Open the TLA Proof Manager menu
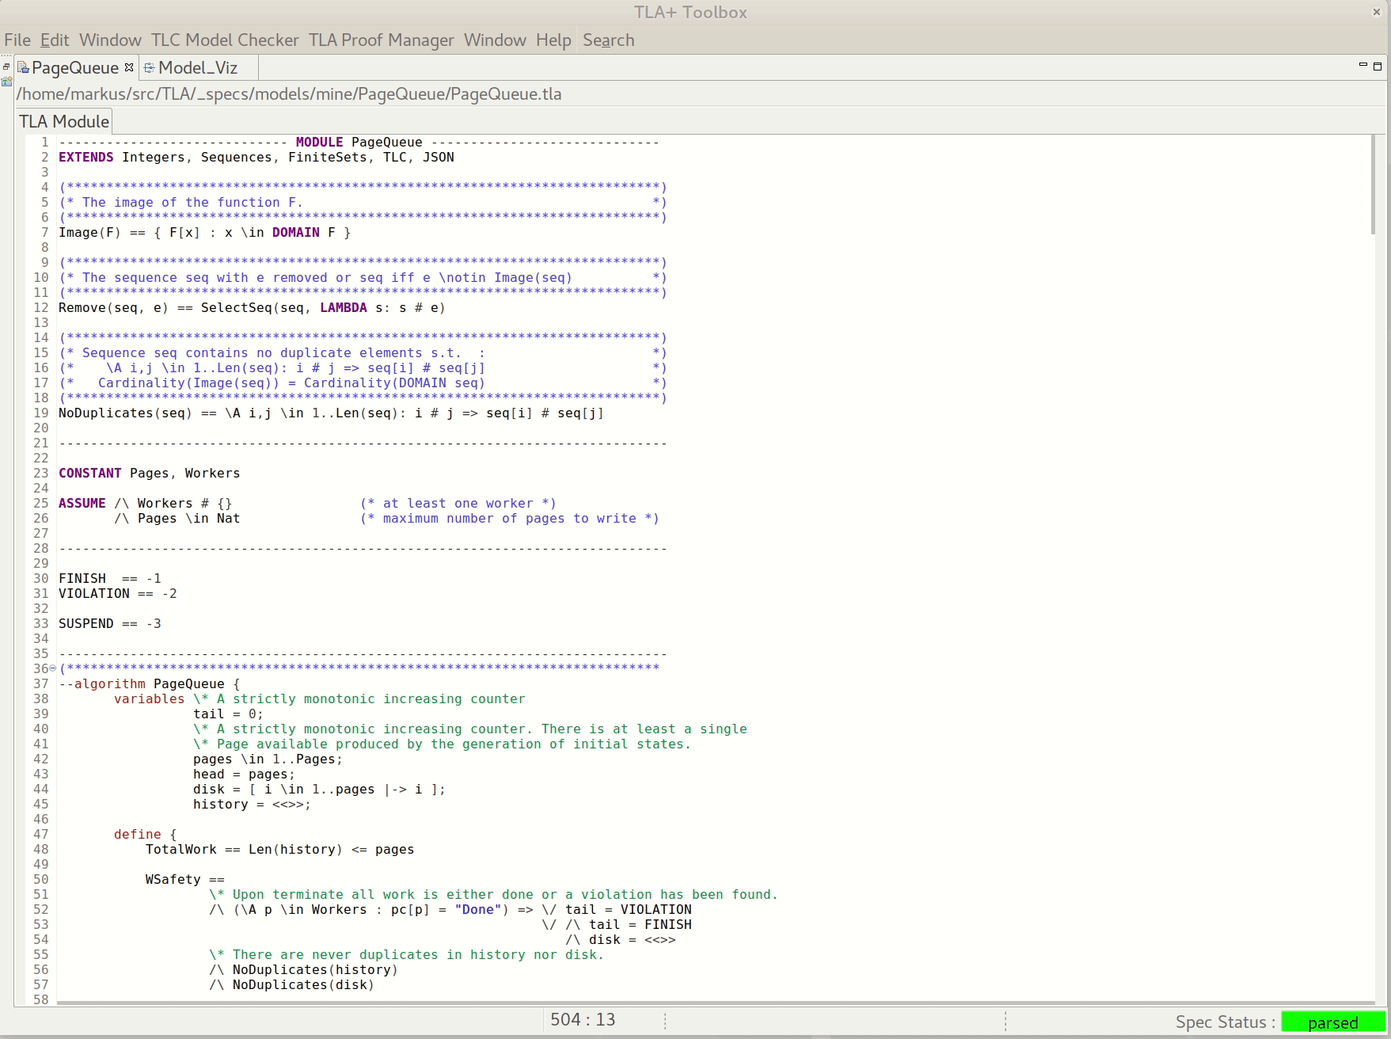 [x=382, y=40]
